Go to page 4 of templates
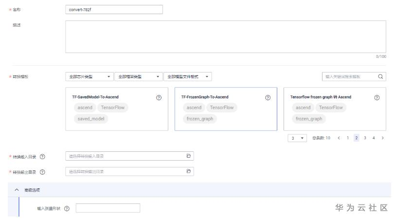 tap(374, 138)
